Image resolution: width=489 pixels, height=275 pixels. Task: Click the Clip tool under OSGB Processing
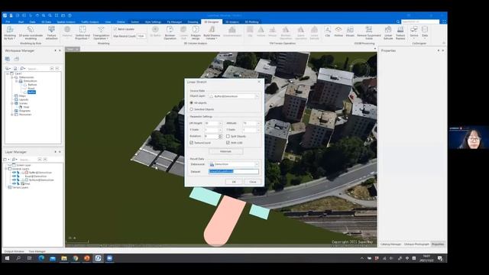click(328, 31)
